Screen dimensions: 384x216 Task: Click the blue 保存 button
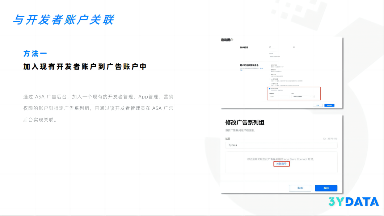[326, 188]
